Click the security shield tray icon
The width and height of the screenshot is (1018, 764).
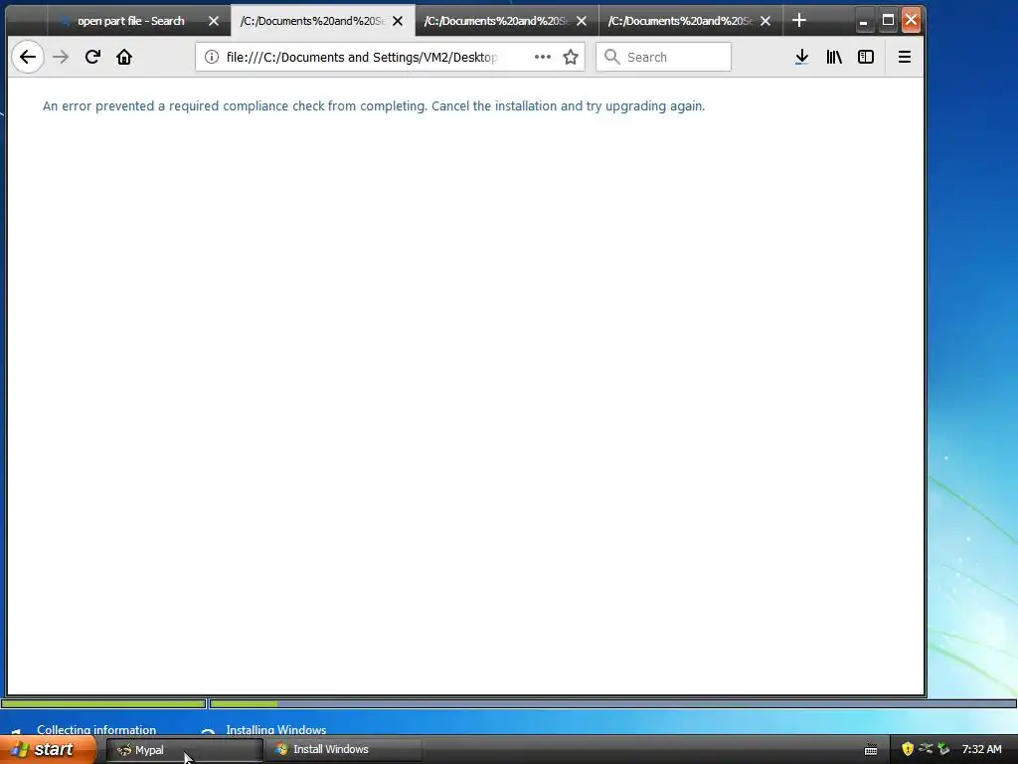tap(908, 749)
